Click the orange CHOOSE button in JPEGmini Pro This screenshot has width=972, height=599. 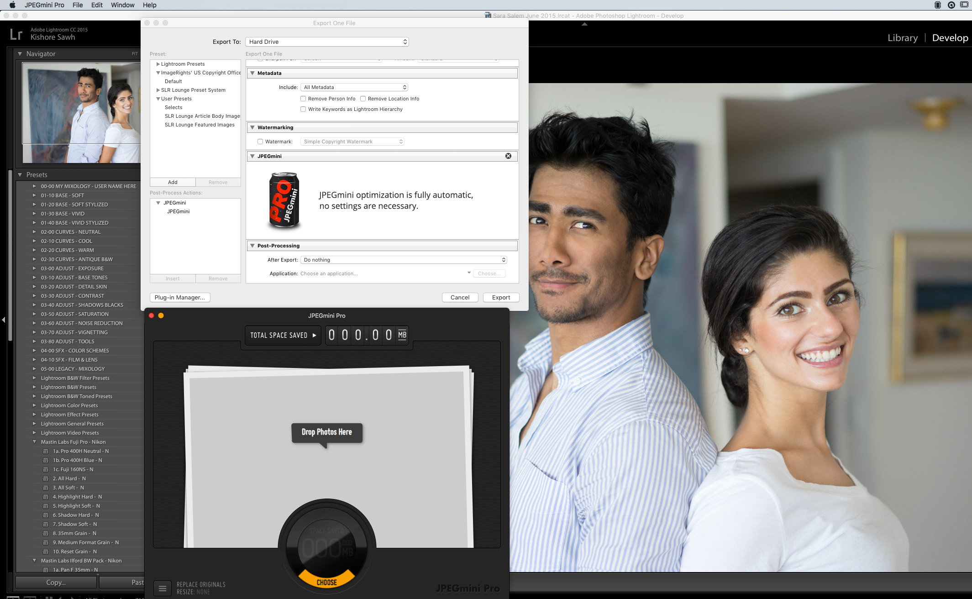click(x=326, y=582)
